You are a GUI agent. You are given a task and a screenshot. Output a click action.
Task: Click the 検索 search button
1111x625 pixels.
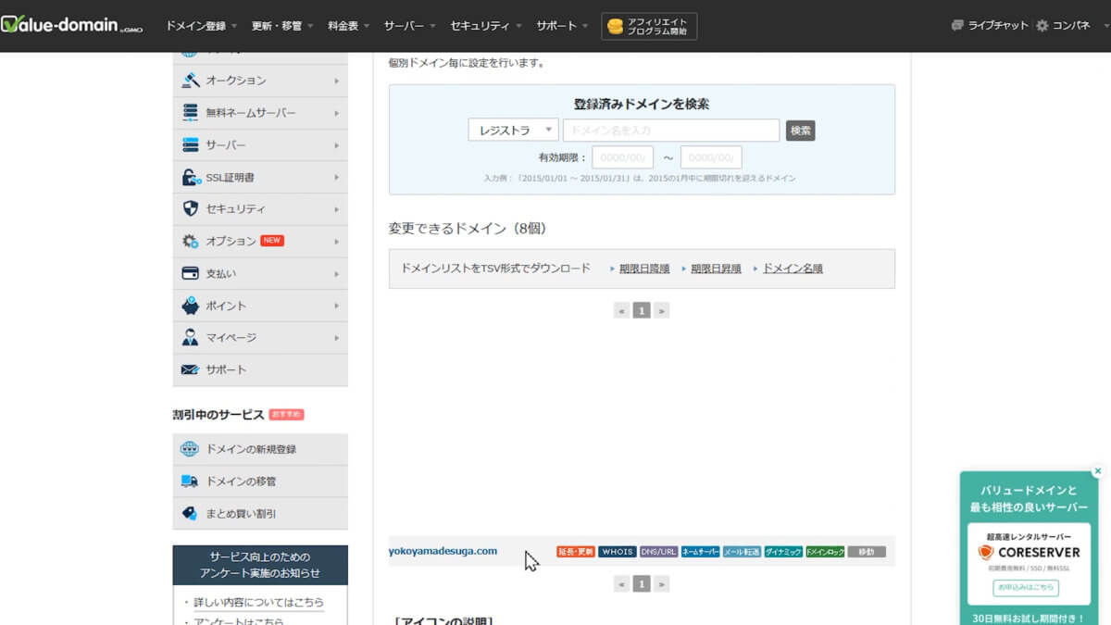coord(801,131)
